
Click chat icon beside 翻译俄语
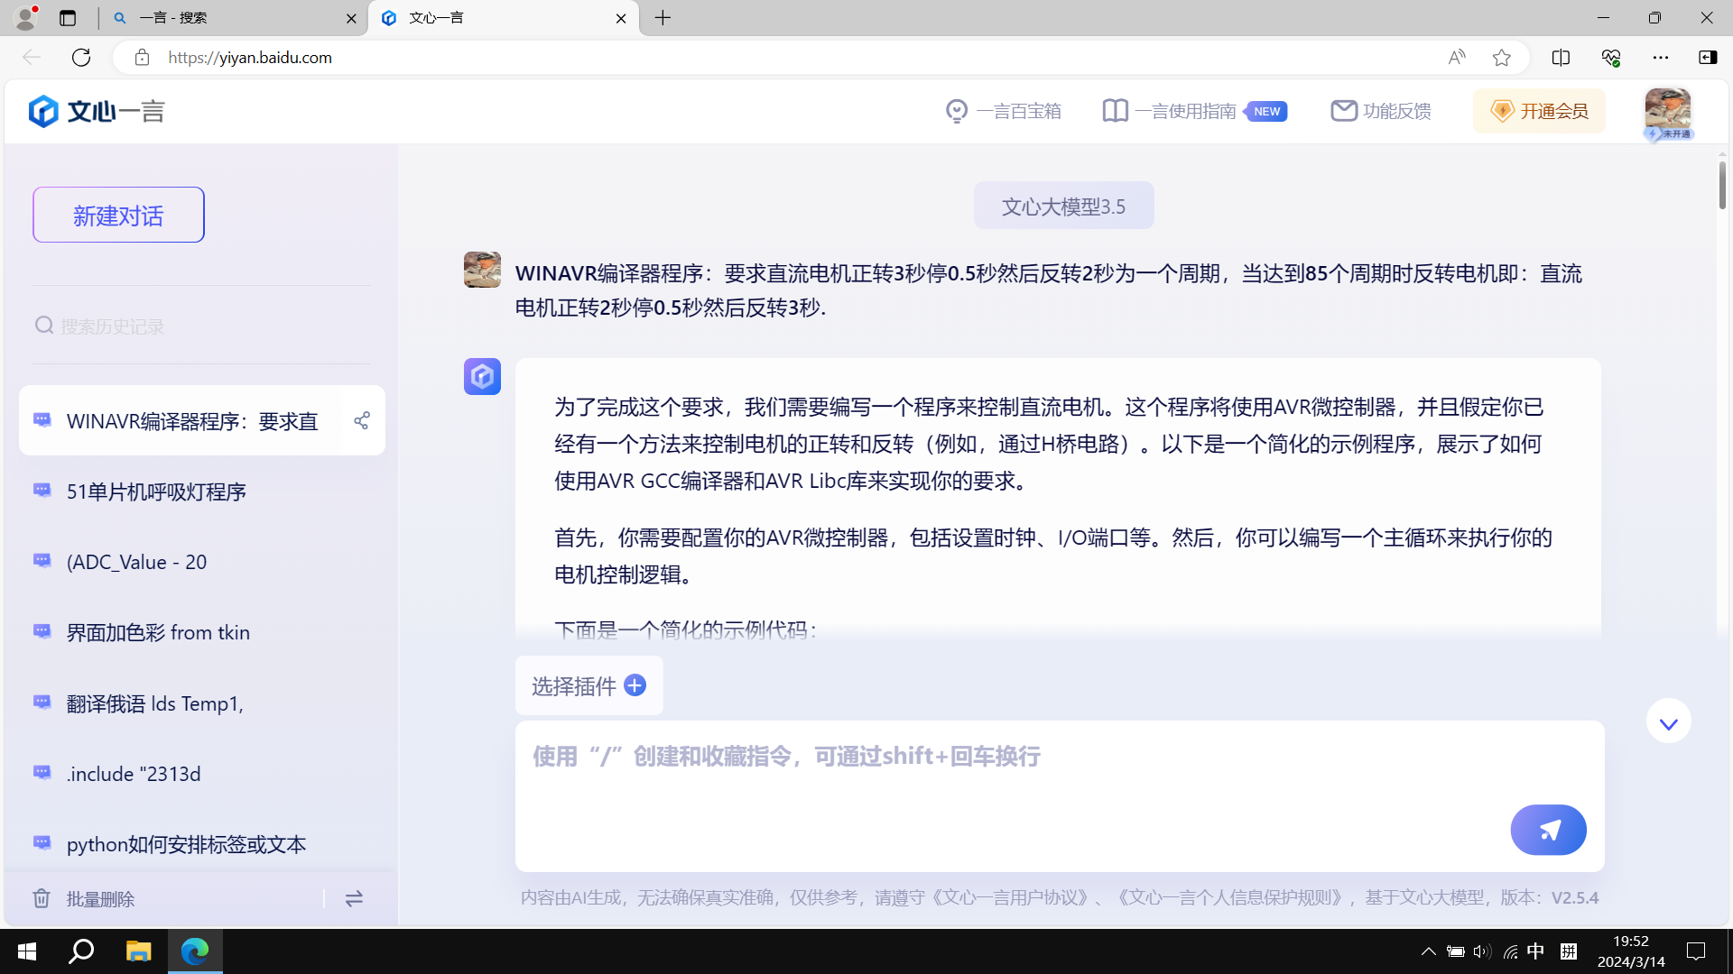42,703
